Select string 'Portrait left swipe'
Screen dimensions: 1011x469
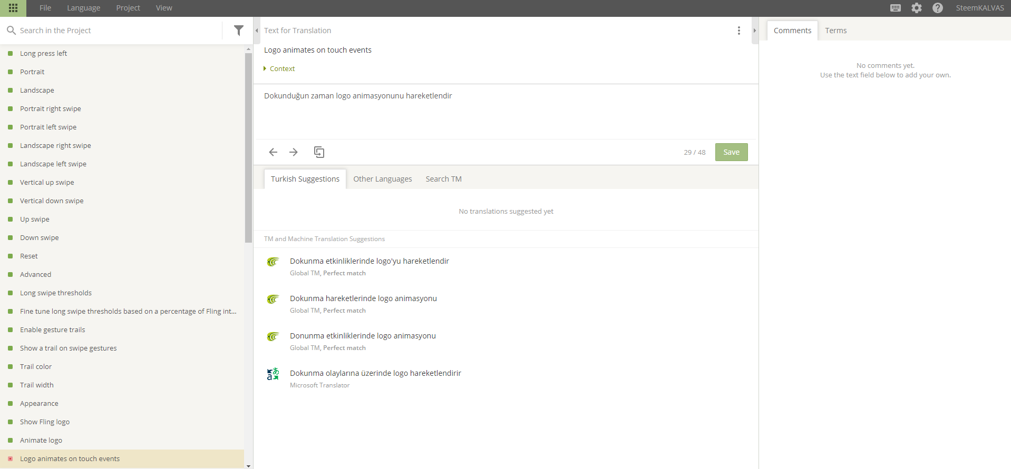coord(122,127)
